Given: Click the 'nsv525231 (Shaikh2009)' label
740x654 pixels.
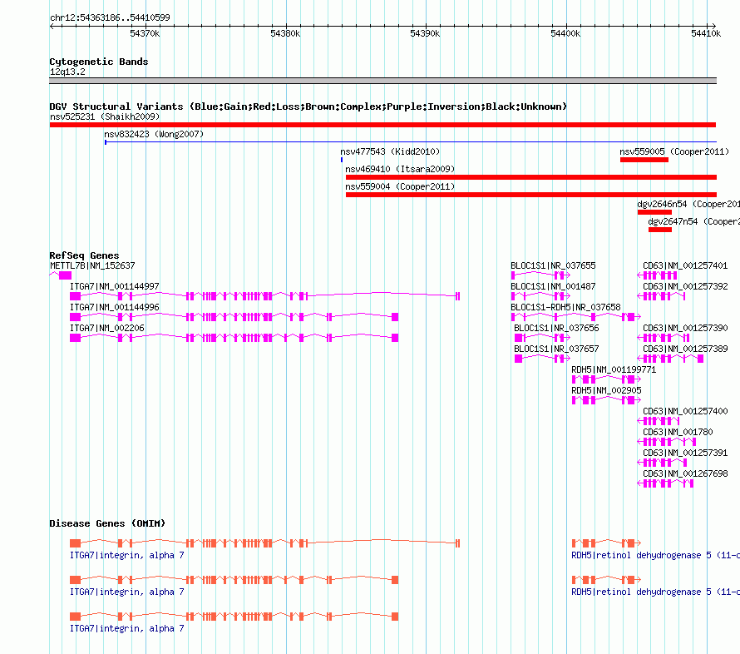Looking at the screenshot, I should pyautogui.click(x=105, y=116).
